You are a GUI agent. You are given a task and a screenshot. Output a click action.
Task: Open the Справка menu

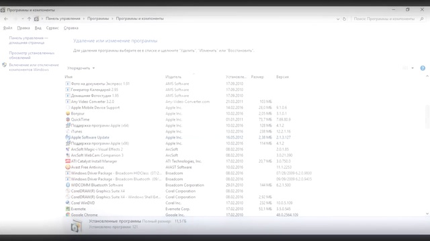click(71, 28)
